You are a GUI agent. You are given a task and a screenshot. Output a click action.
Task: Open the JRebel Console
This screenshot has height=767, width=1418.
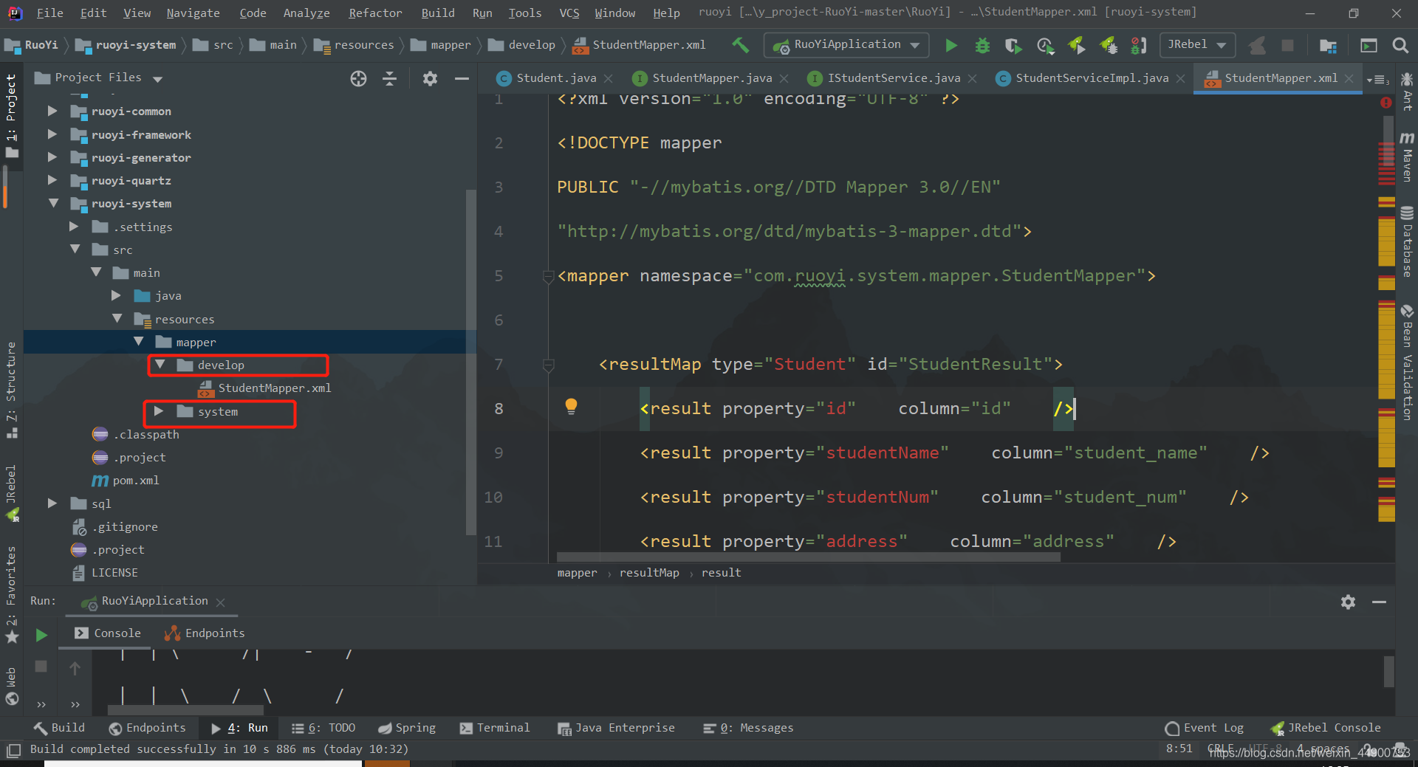1325,728
